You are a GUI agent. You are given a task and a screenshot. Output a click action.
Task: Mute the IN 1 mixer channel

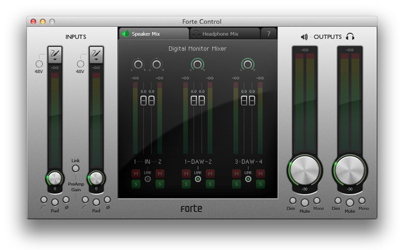pyautogui.click(x=136, y=174)
